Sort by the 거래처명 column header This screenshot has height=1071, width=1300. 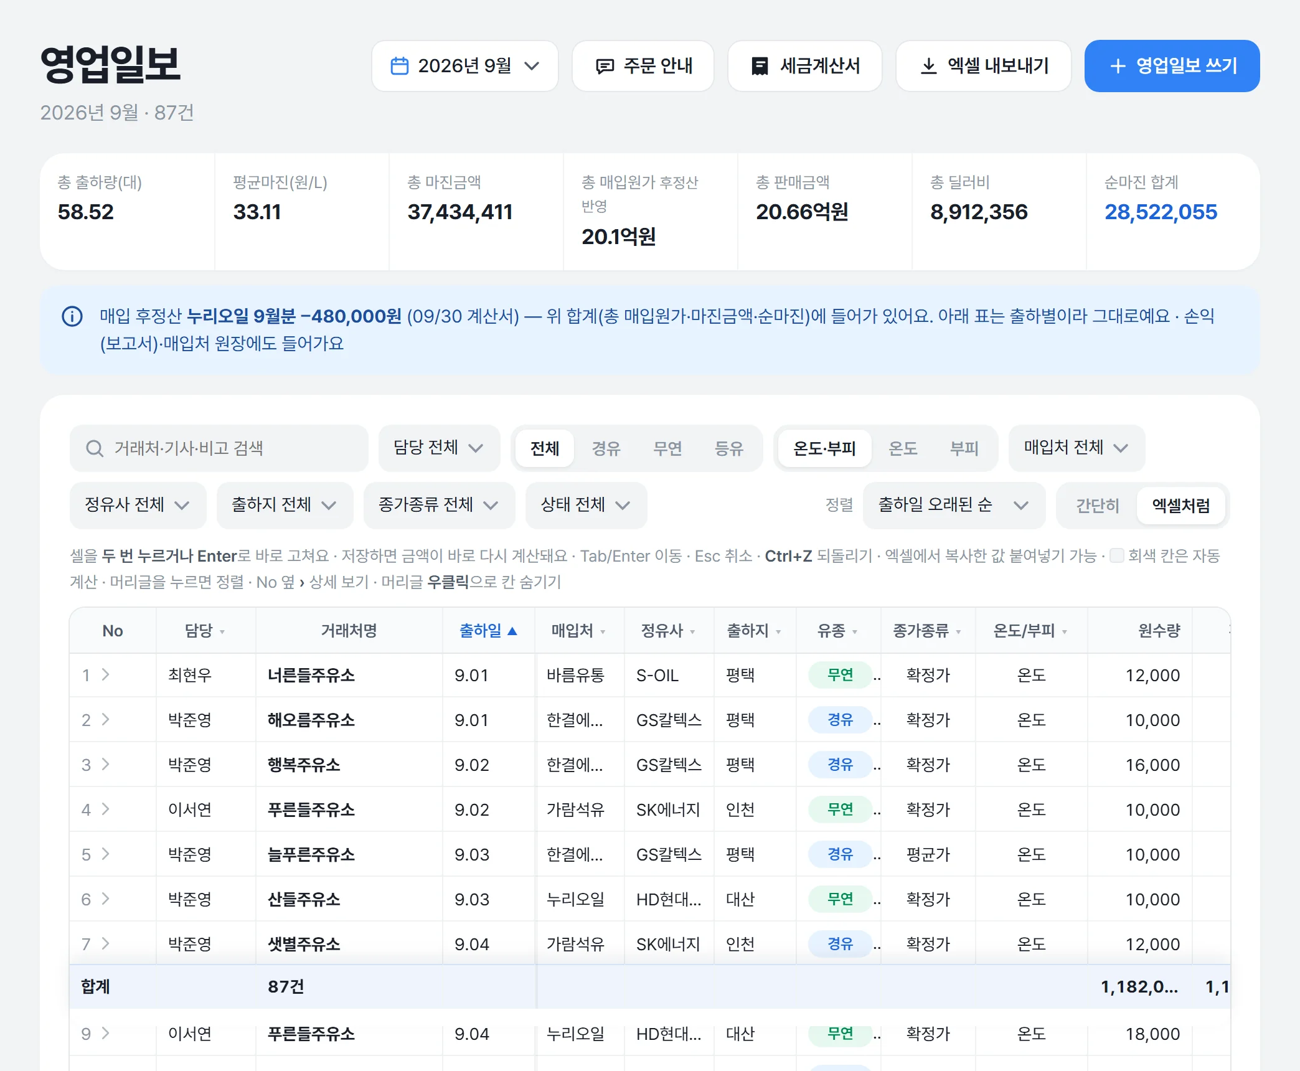coord(349,631)
